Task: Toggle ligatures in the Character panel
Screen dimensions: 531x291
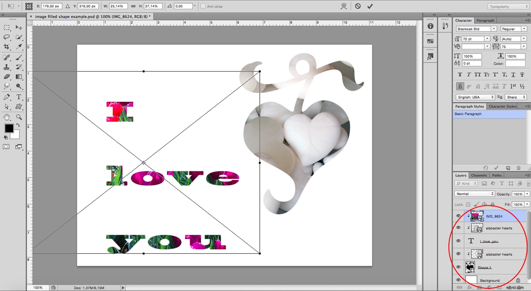Action: click(x=460, y=86)
